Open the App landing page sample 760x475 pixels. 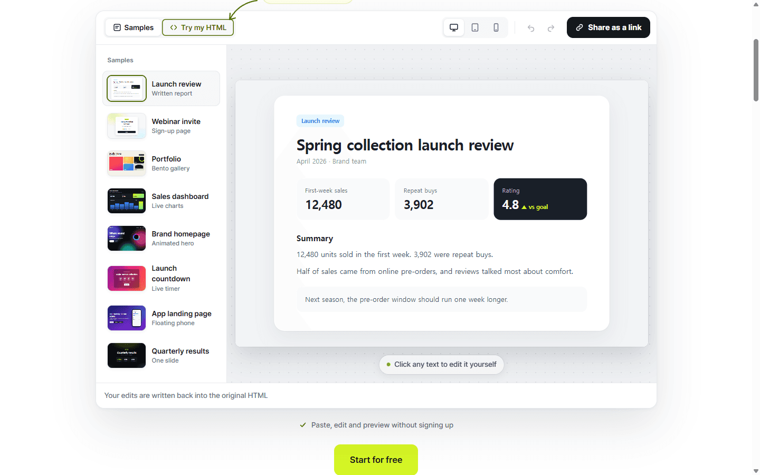(x=161, y=318)
